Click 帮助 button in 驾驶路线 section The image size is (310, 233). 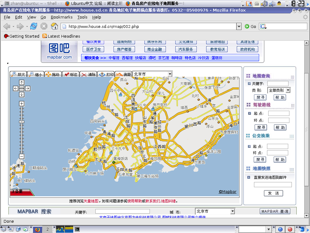[x=280, y=127]
